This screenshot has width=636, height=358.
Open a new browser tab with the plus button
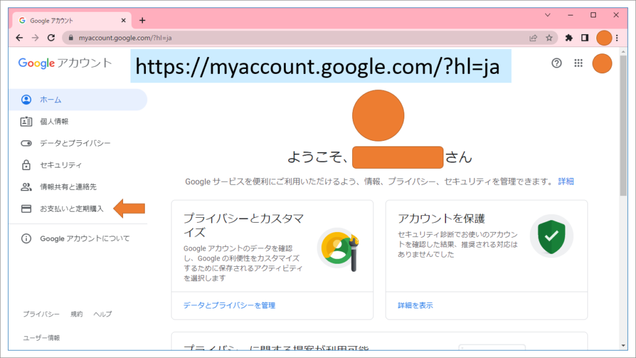(142, 19)
